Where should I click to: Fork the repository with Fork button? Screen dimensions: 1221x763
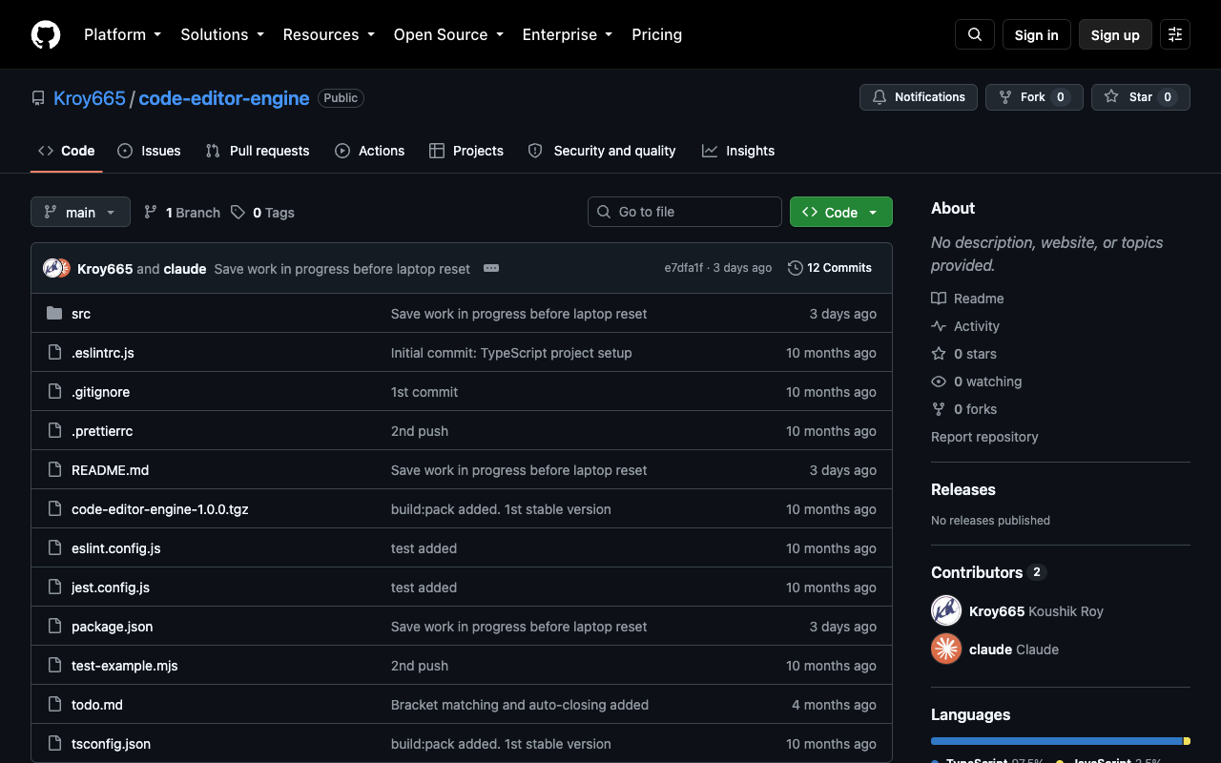click(1034, 97)
